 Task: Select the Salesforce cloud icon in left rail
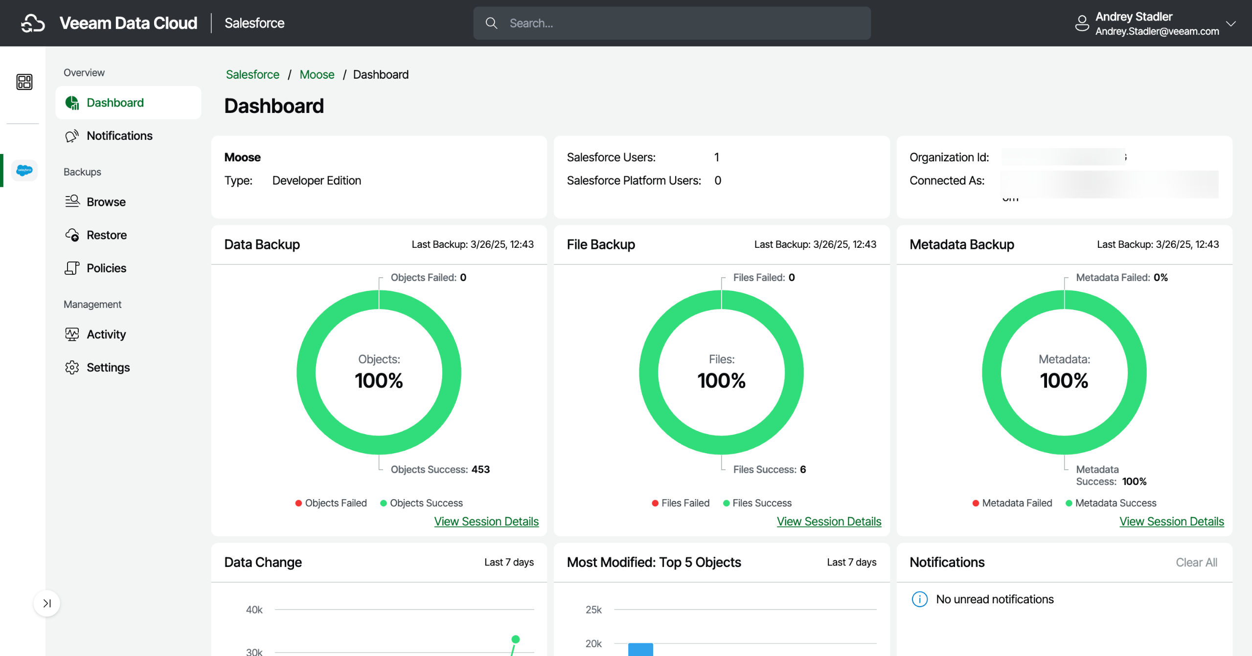pyautogui.click(x=24, y=170)
